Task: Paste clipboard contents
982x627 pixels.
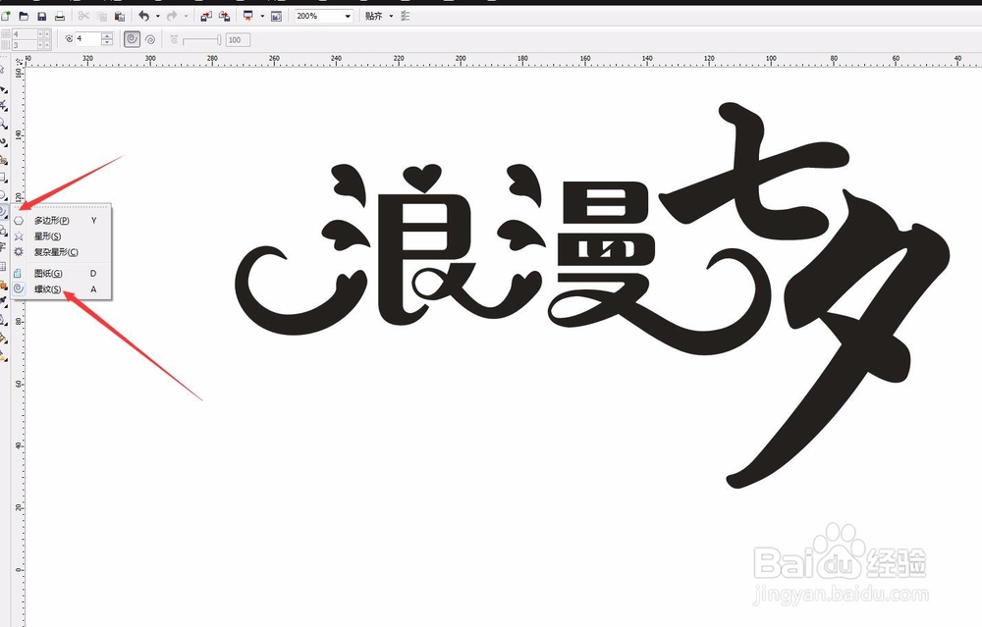Action: (x=119, y=15)
